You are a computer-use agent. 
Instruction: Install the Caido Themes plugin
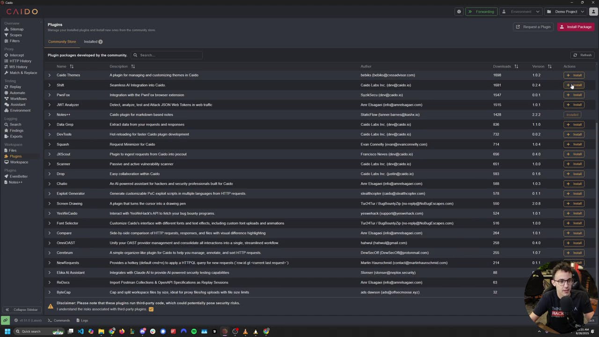tap(574, 75)
